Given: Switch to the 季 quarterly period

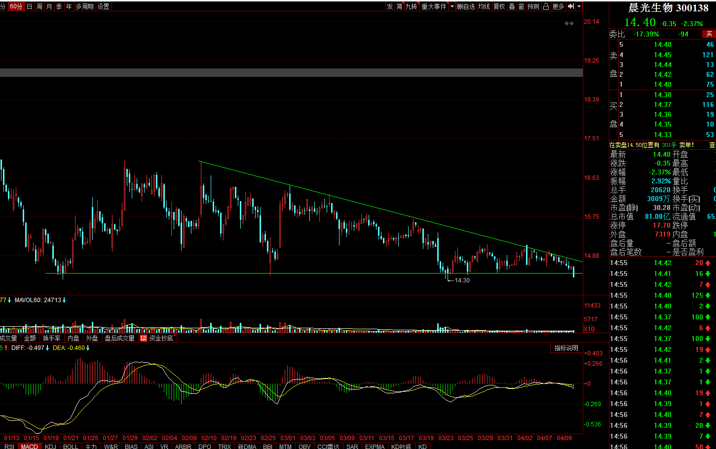Looking at the screenshot, I should click(x=59, y=6).
